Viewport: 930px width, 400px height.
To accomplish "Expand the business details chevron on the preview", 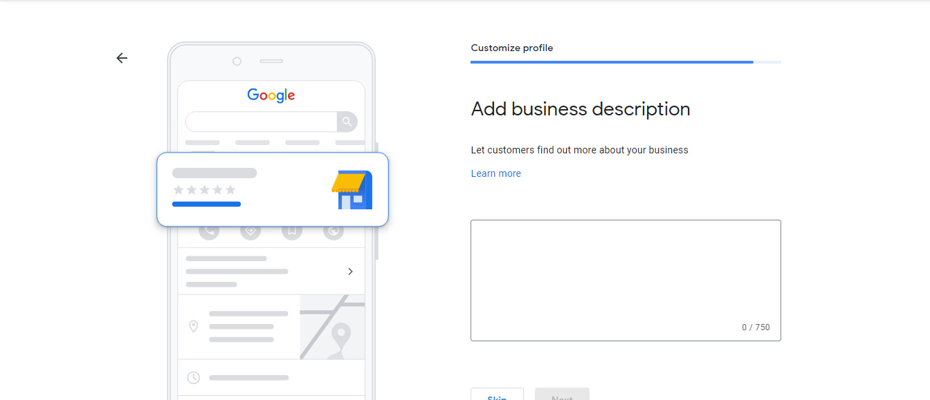I will tap(350, 272).
